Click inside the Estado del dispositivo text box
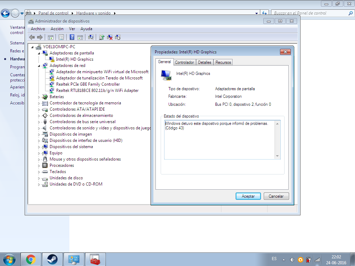This screenshot has height=266, width=355. pos(219,140)
